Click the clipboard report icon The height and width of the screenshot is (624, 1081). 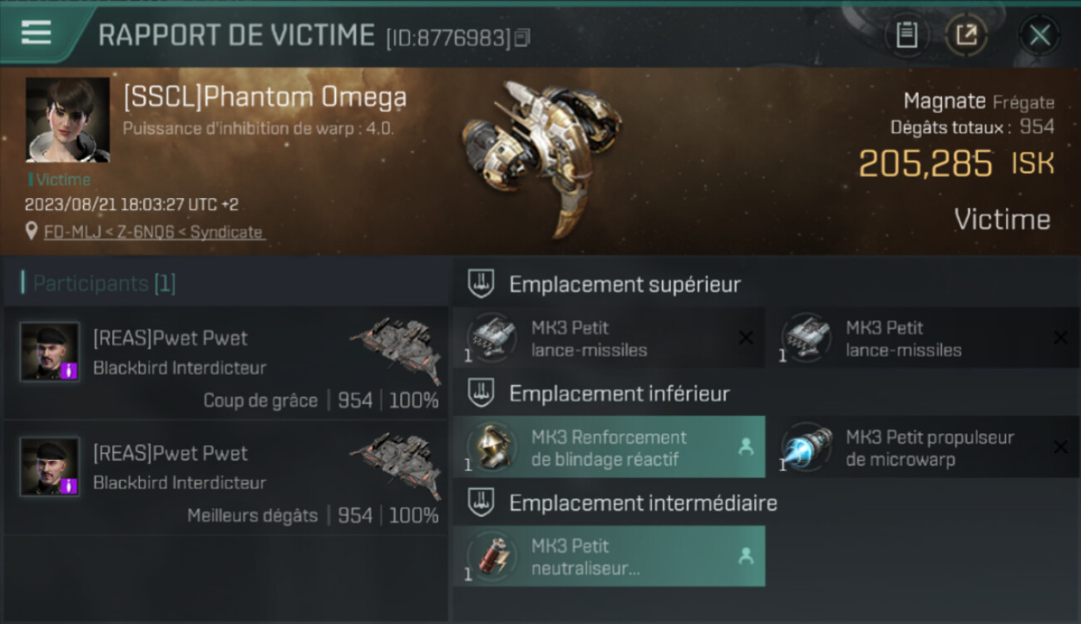pos(906,35)
